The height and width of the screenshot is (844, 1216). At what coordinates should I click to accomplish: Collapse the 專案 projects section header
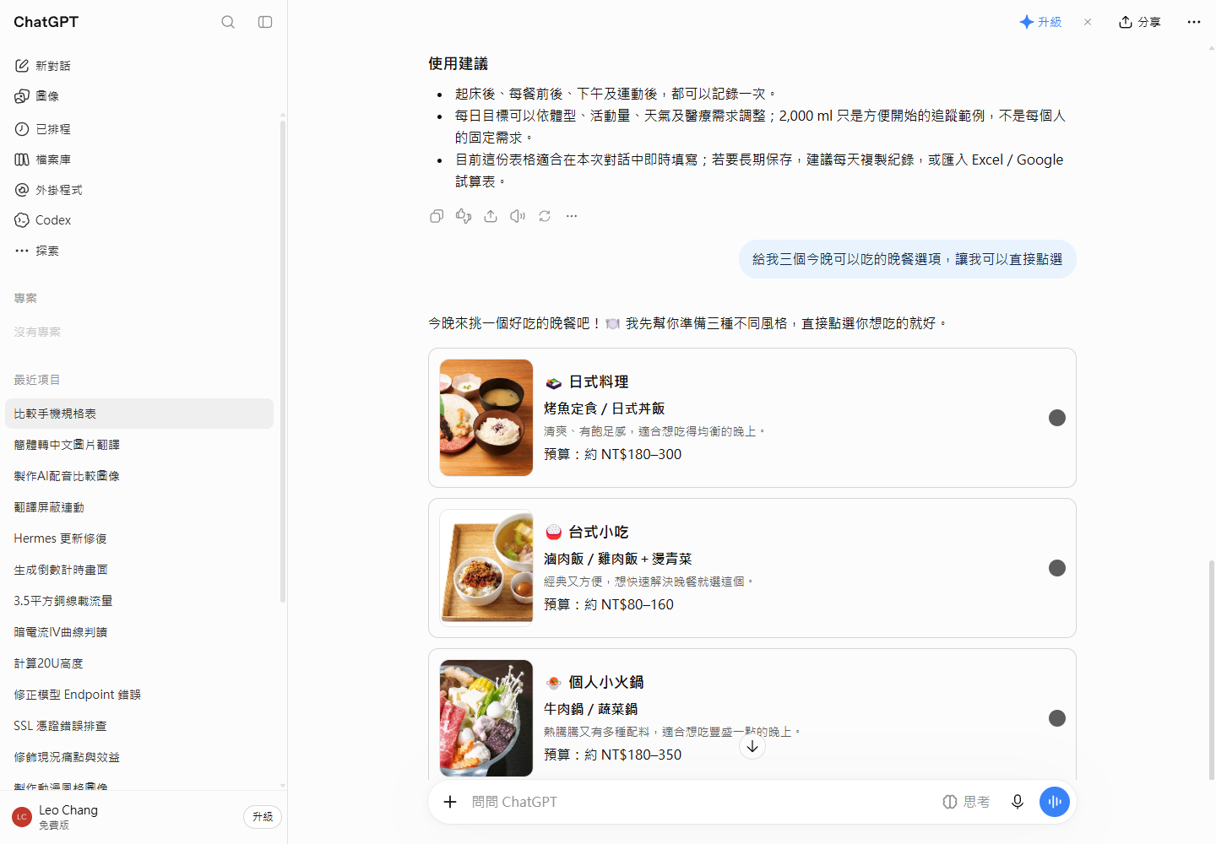(x=25, y=298)
